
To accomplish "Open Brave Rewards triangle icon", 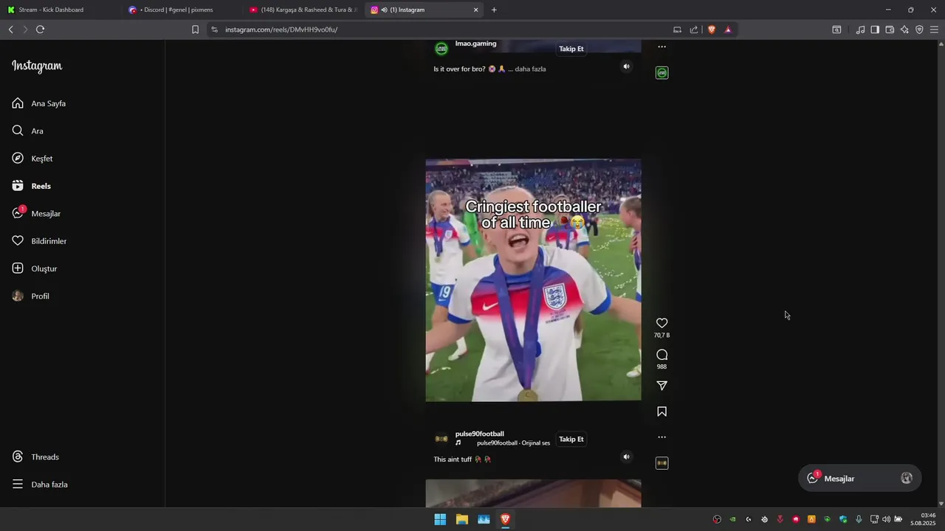I will point(728,29).
